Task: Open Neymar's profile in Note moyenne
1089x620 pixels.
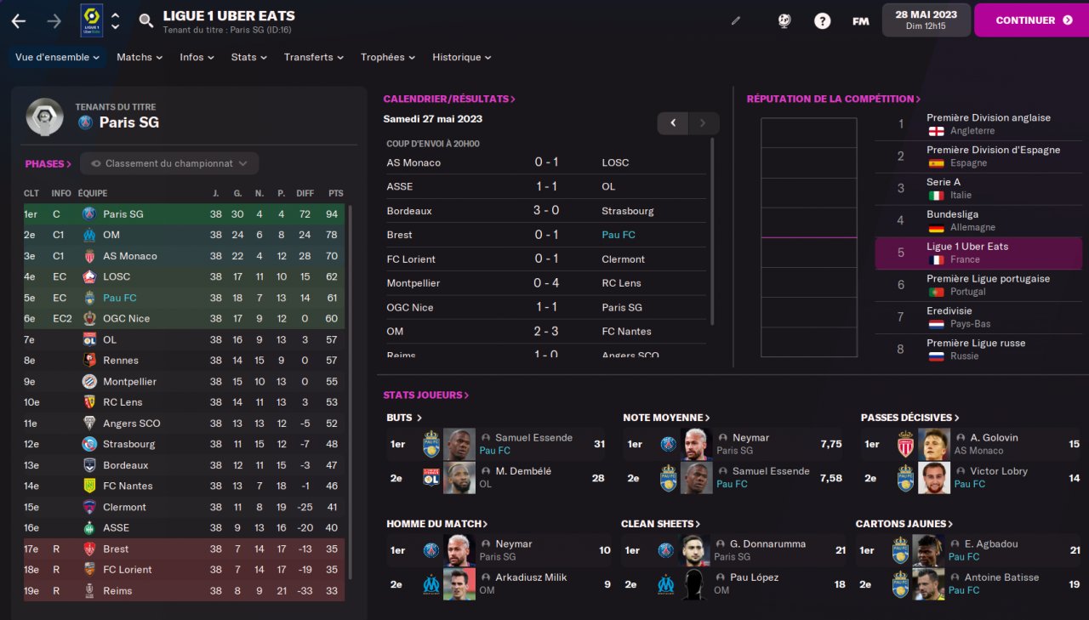Action: [x=751, y=438]
